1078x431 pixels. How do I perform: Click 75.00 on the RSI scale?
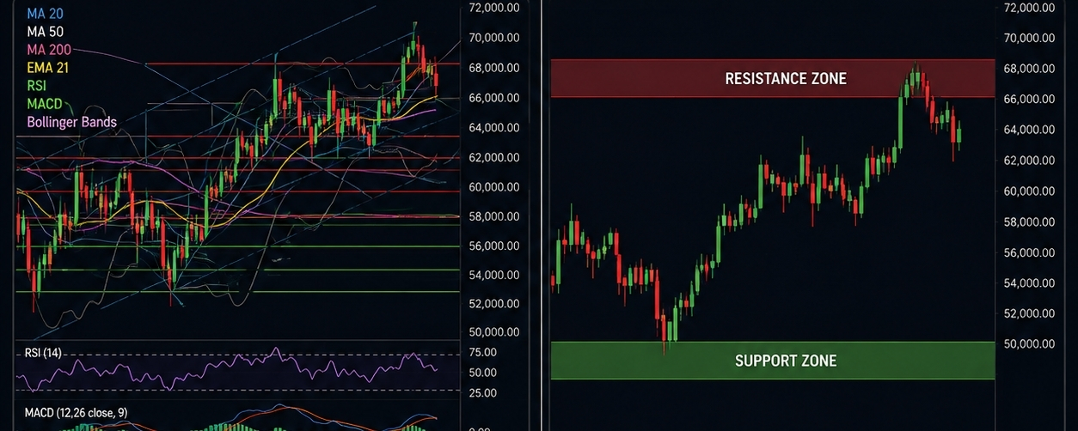(x=484, y=352)
